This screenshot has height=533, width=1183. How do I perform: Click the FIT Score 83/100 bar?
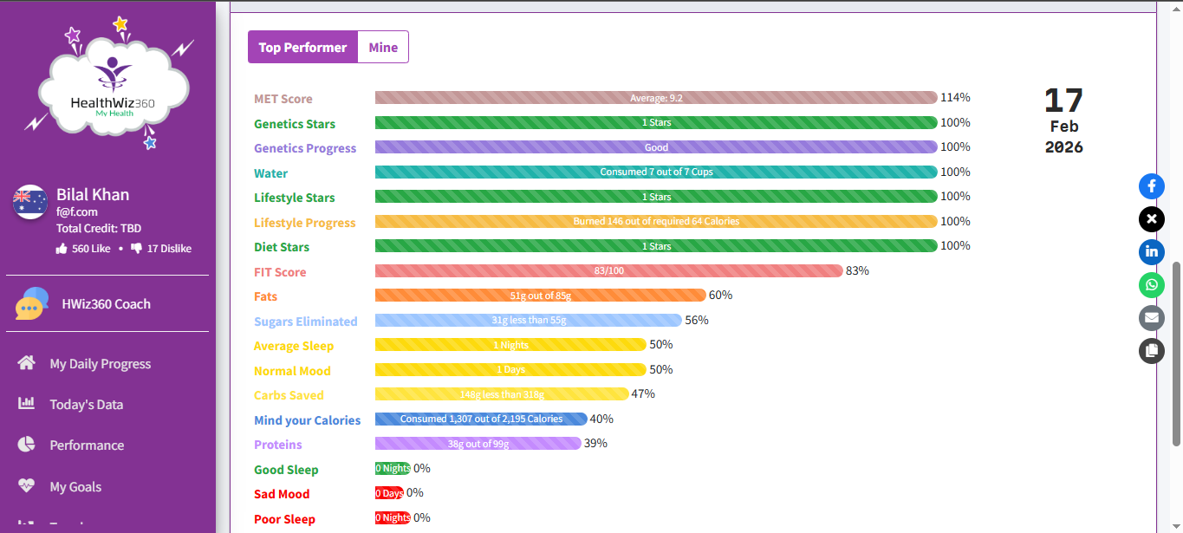(x=608, y=270)
